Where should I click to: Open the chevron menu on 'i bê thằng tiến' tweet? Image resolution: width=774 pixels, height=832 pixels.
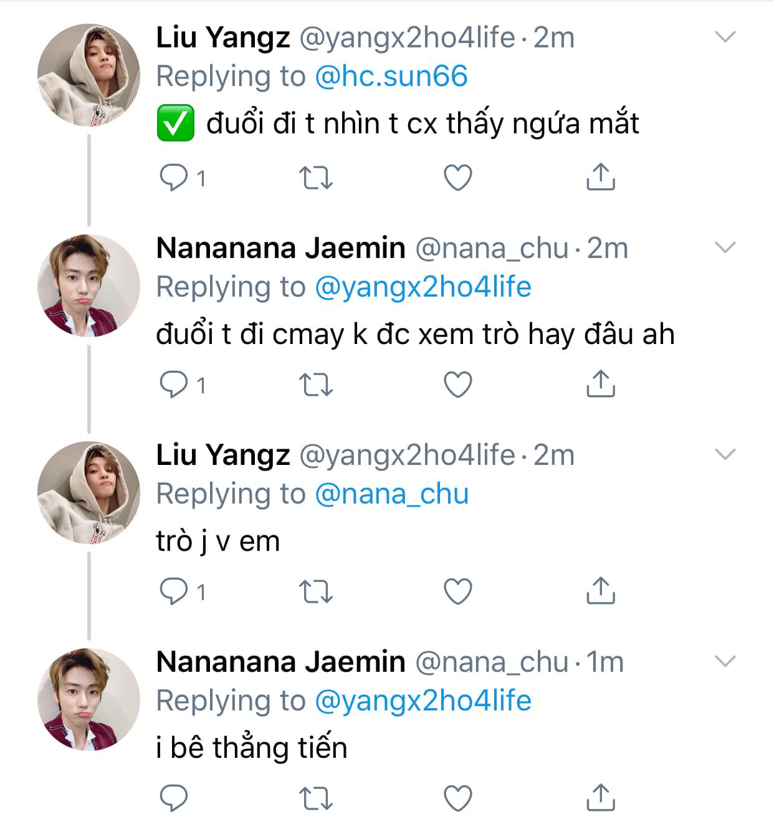tap(725, 662)
